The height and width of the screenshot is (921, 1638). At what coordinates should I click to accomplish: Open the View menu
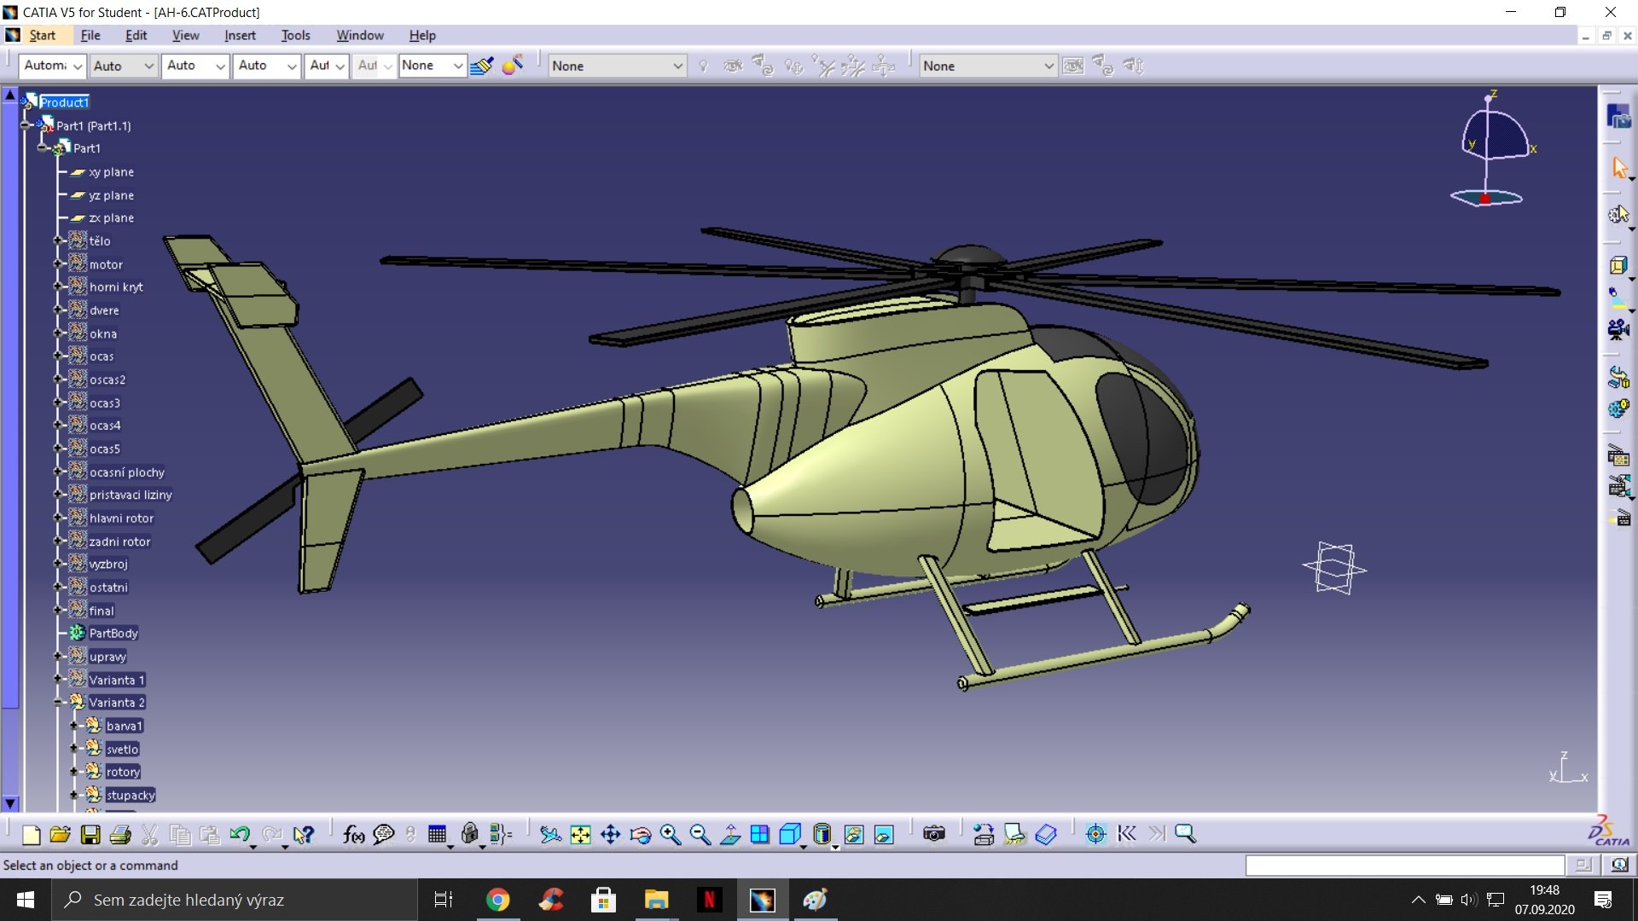pyautogui.click(x=186, y=35)
